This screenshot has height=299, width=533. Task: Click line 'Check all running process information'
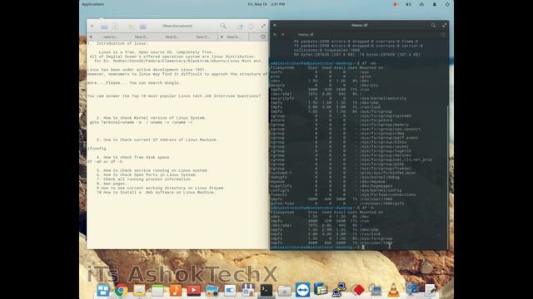(144, 179)
